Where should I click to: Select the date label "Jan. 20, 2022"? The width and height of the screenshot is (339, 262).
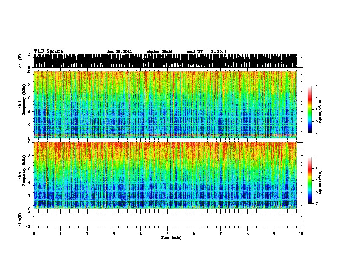(x=119, y=51)
